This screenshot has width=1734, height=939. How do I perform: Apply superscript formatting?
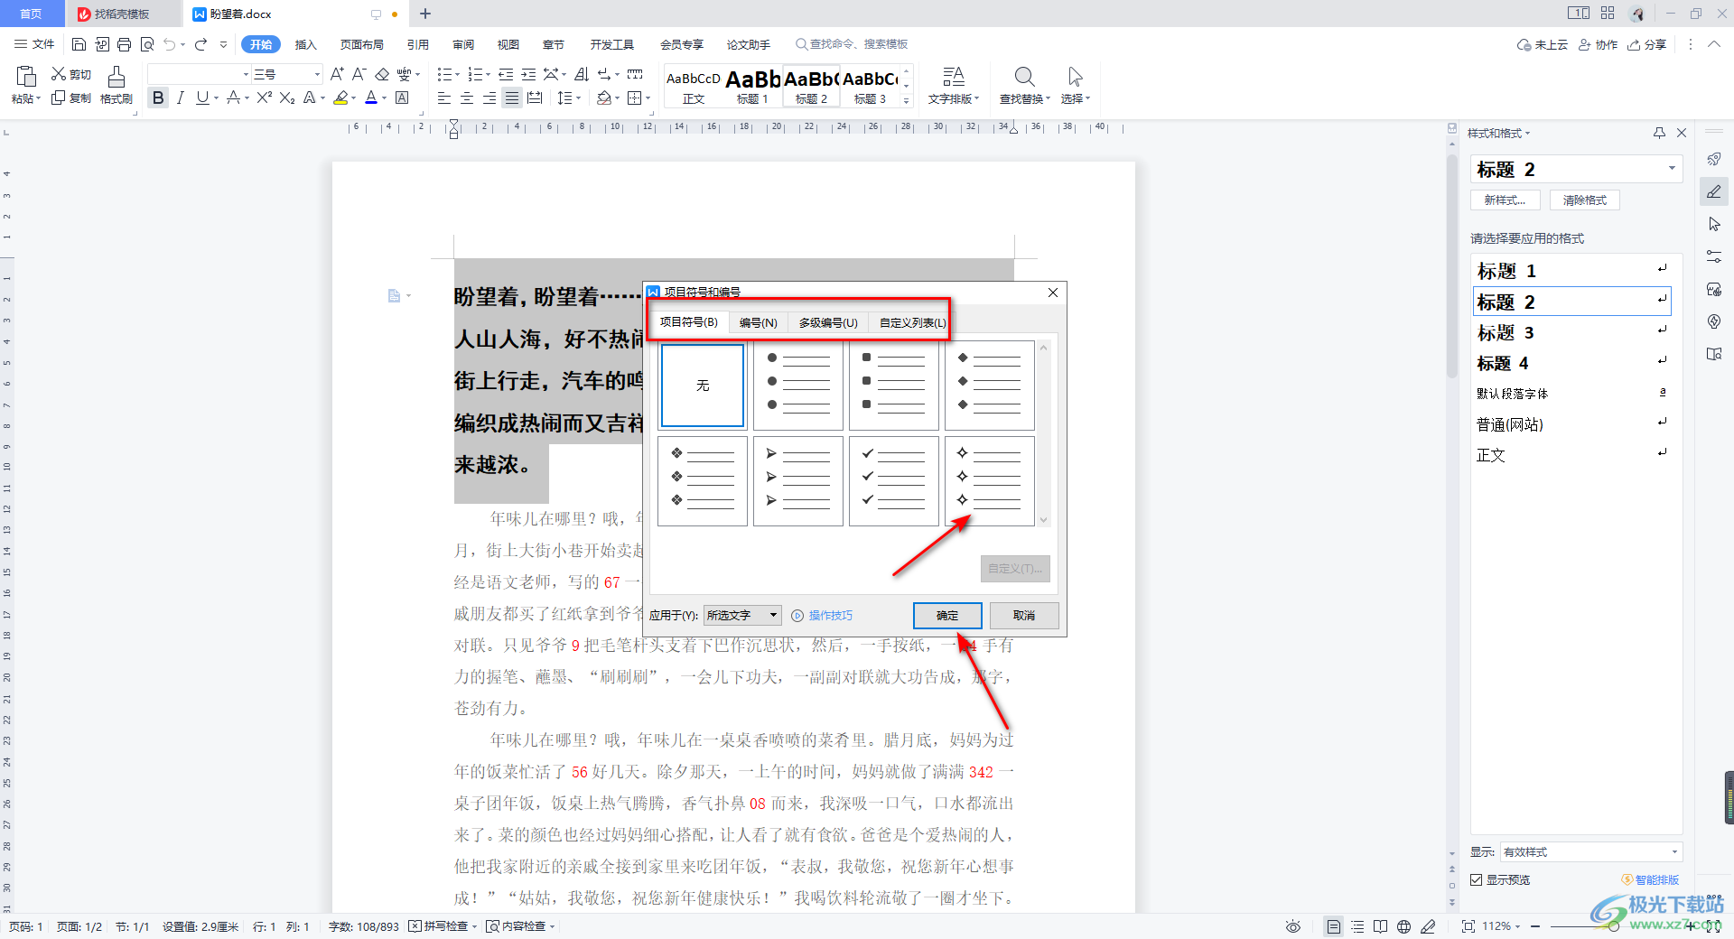[265, 98]
